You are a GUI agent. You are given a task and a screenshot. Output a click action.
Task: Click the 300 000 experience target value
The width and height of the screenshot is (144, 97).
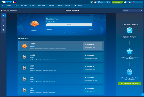(x=91, y=29)
